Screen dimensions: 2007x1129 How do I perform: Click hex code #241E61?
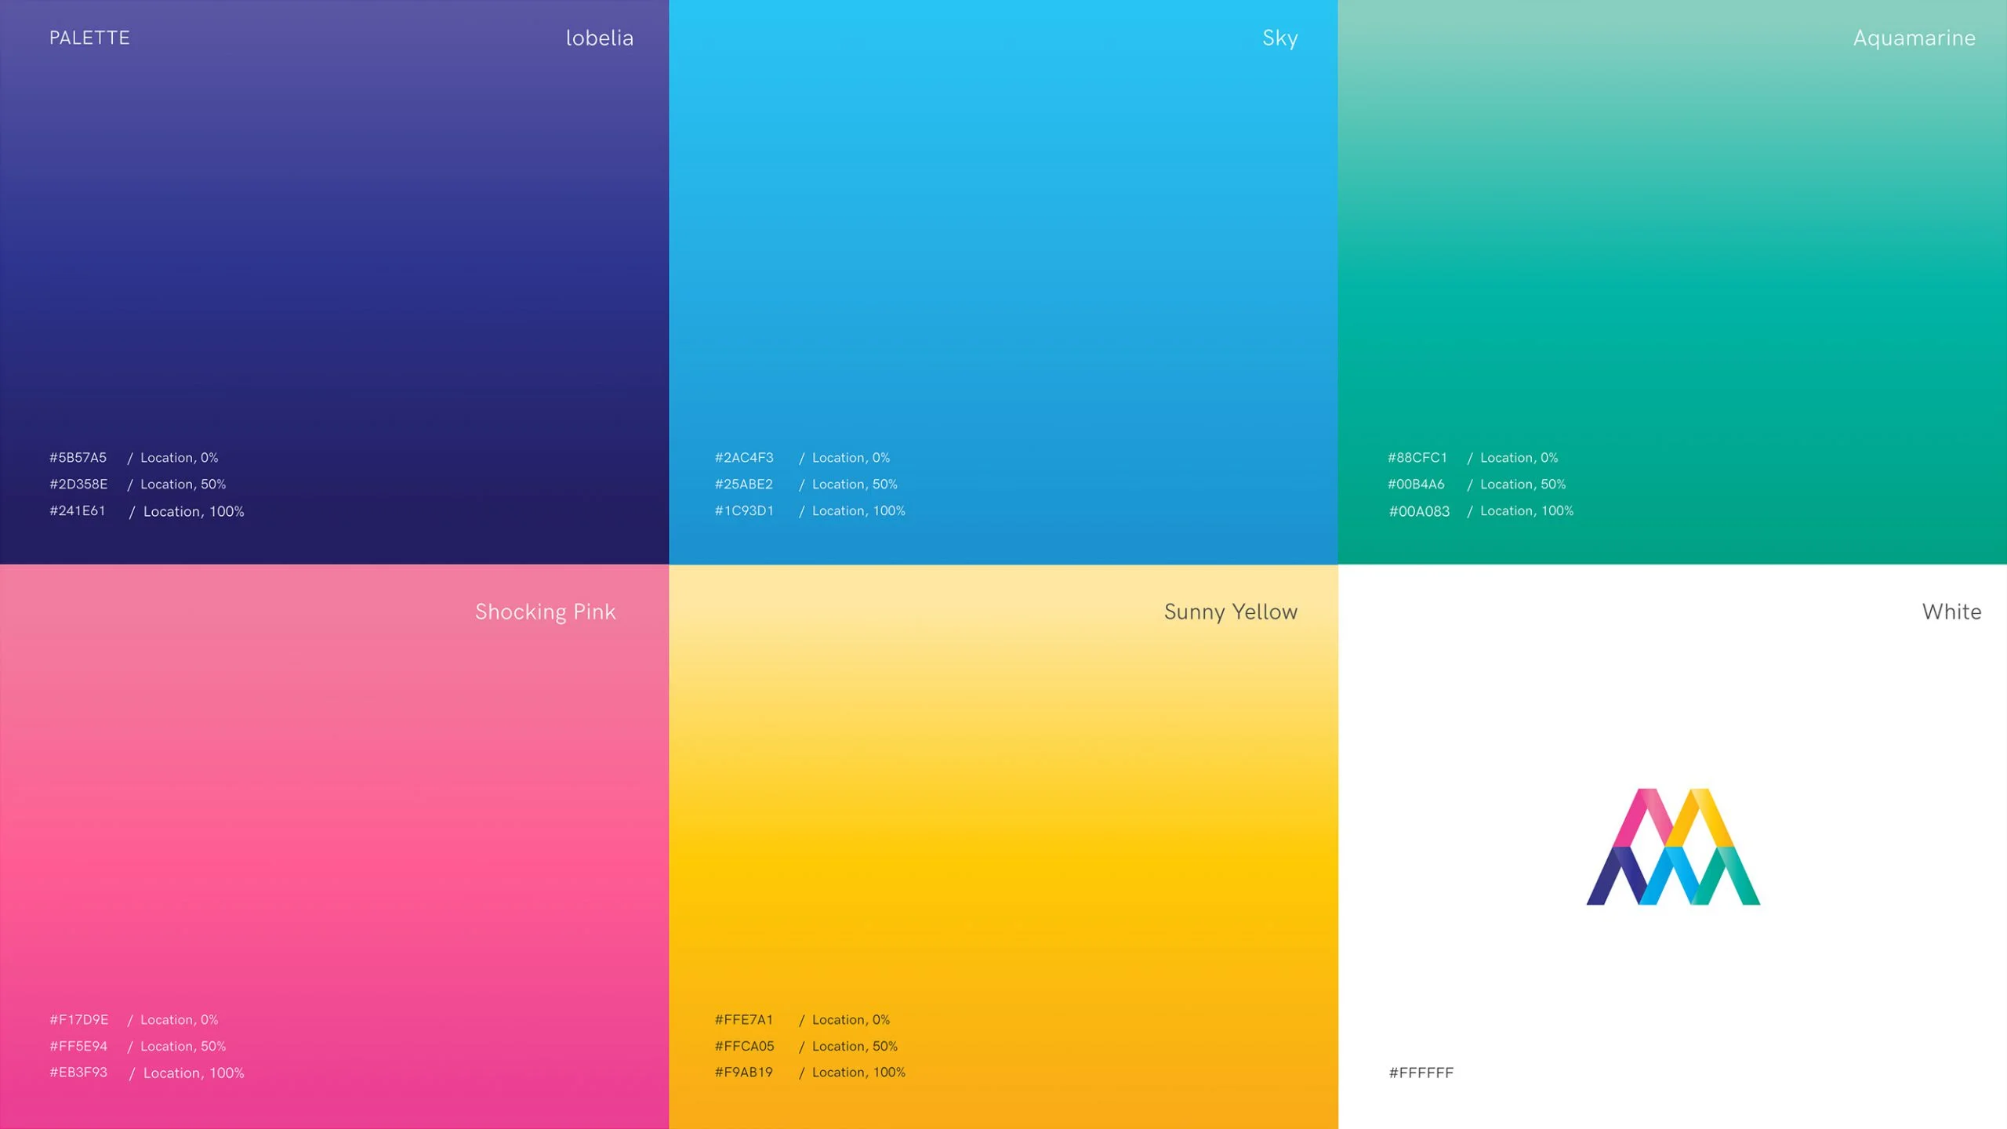[77, 510]
